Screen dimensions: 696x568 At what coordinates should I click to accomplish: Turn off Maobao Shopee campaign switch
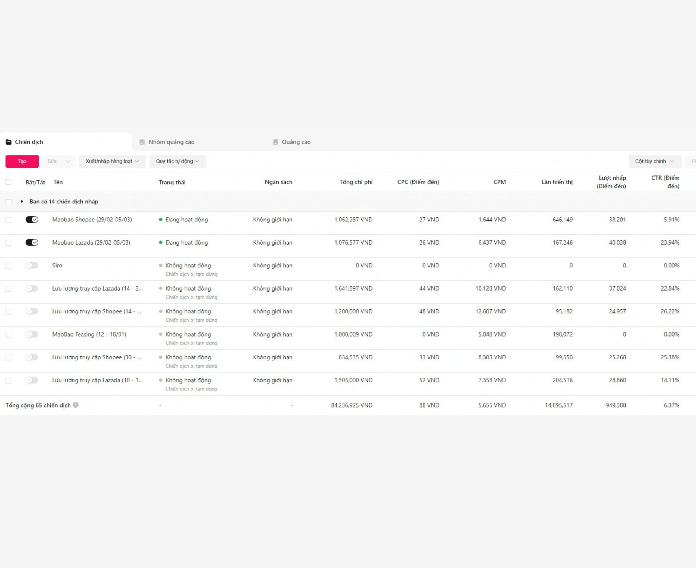tap(32, 220)
